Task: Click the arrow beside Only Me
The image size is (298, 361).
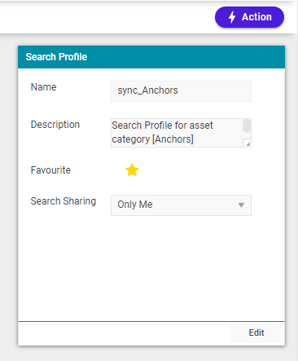Action: [x=241, y=205]
